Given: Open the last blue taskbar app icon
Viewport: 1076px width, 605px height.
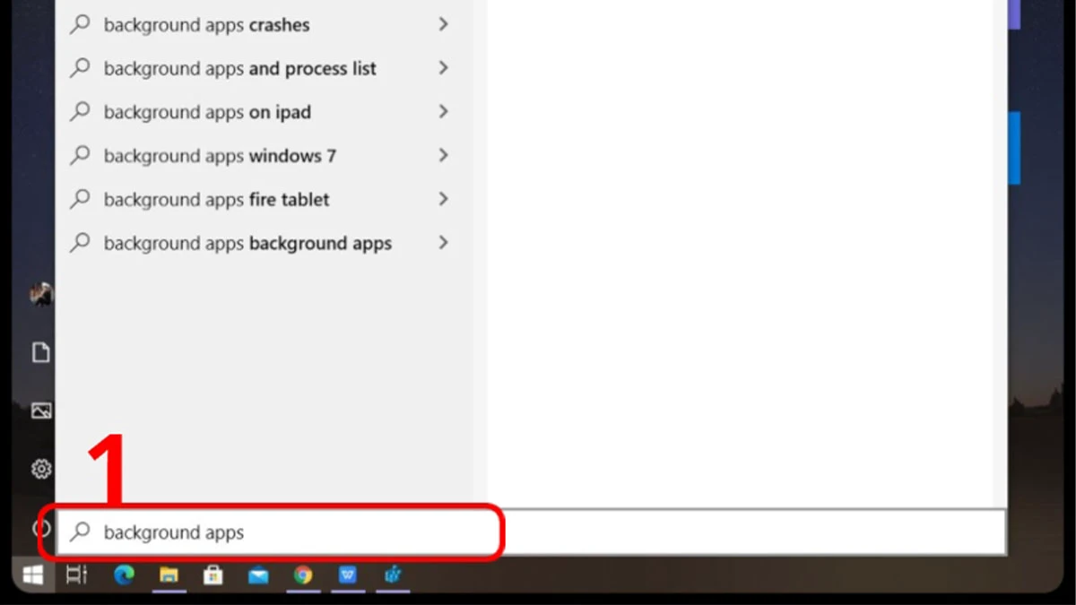Looking at the screenshot, I should (393, 575).
